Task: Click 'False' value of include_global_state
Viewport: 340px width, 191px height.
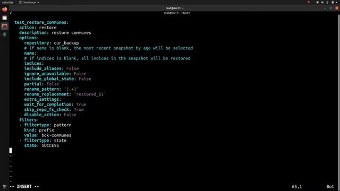Action: click(x=85, y=79)
